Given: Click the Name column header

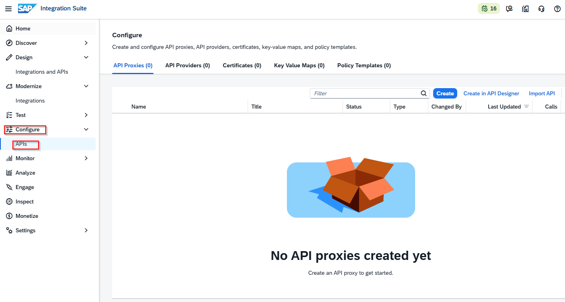Looking at the screenshot, I should click(139, 107).
